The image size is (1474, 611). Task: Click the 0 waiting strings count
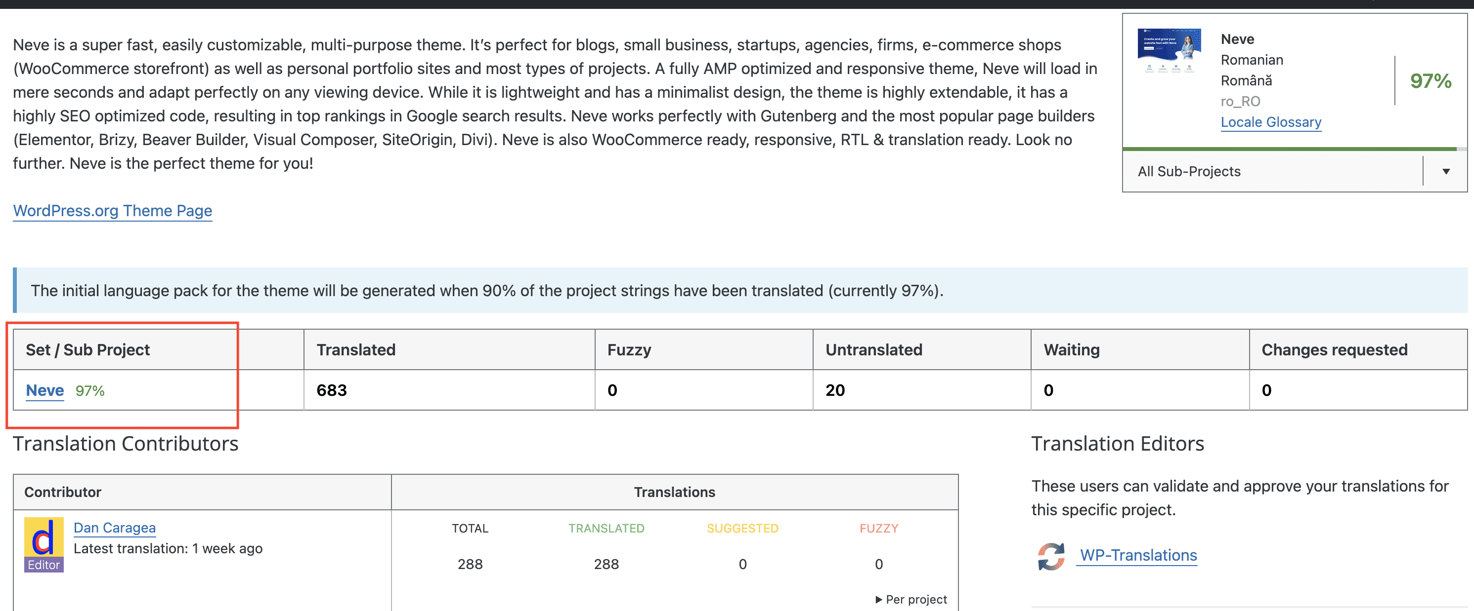tap(1048, 390)
